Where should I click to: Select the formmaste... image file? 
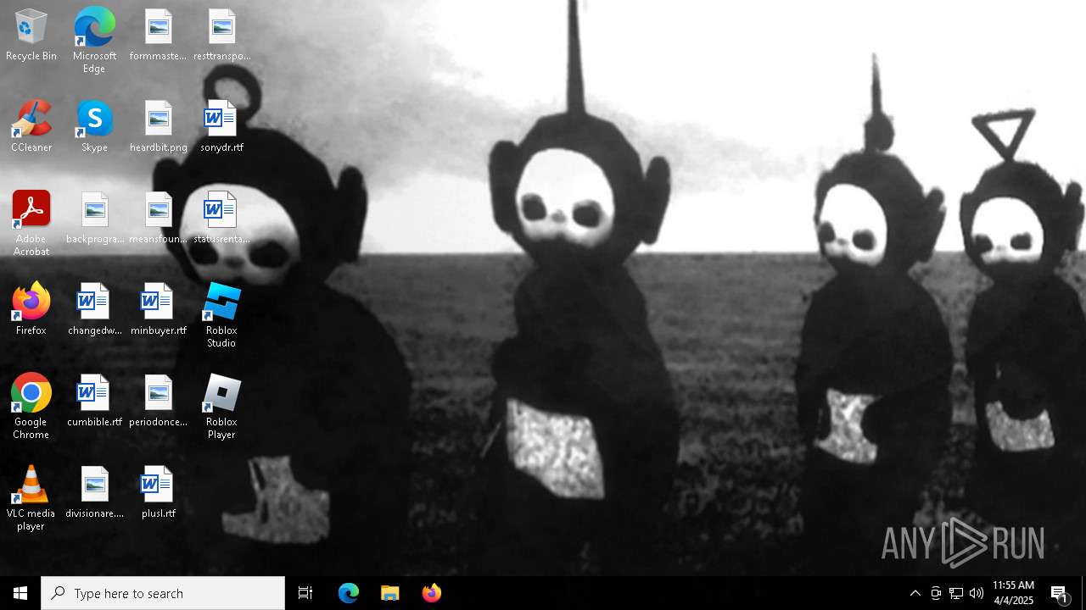(x=158, y=36)
